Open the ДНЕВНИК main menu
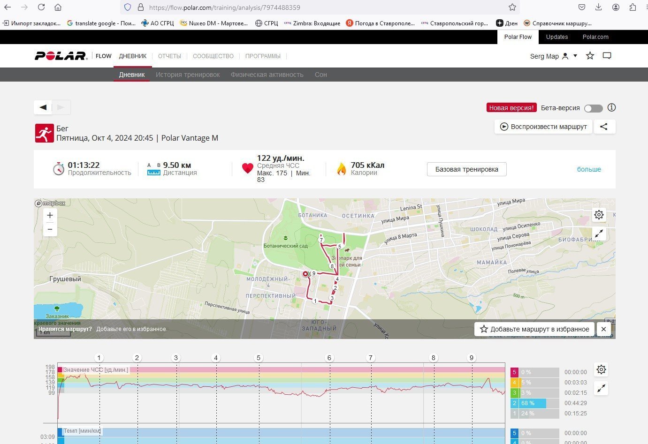Image resolution: width=648 pixels, height=444 pixels. (133, 56)
